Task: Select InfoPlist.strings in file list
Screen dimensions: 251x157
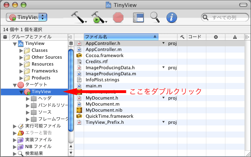Action: [x=102, y=80]
